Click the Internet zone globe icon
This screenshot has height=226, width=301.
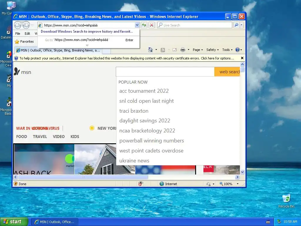[x=162, y=184]
